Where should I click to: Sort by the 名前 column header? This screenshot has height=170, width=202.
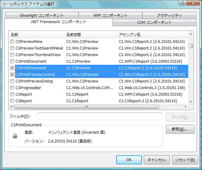tap(37, 35)
